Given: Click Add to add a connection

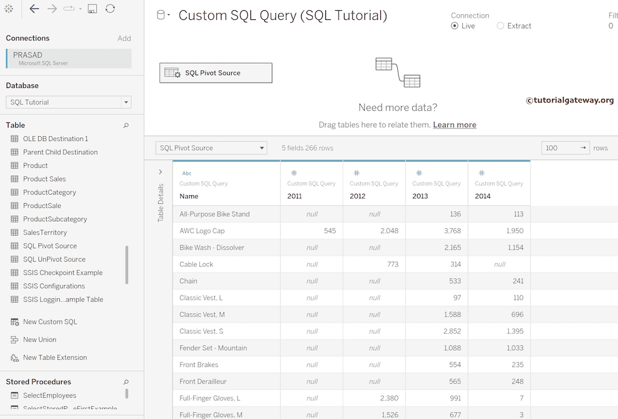Looking at the screenshot, I should [124, 39].
